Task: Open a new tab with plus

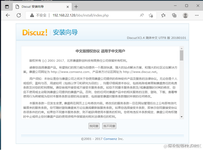Action: point(76,7)
